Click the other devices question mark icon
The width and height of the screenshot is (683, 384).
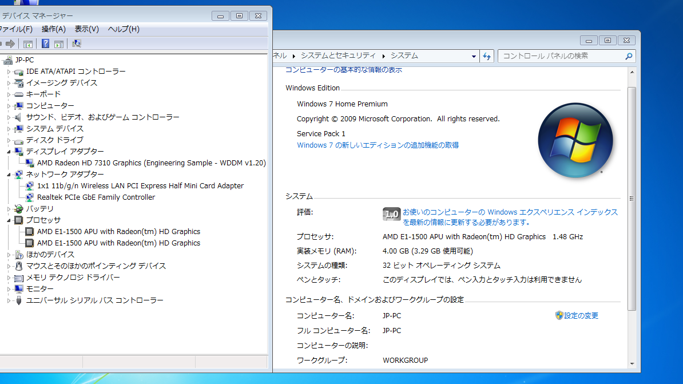(x=19, y=255)
